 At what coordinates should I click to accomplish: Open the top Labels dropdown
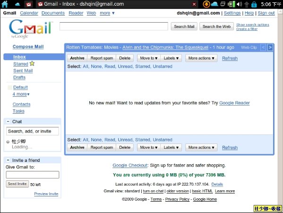(x=171, y=58)
